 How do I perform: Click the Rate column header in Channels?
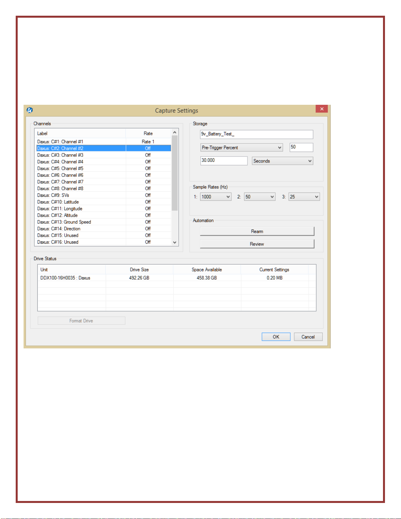(x=148, y=133)
